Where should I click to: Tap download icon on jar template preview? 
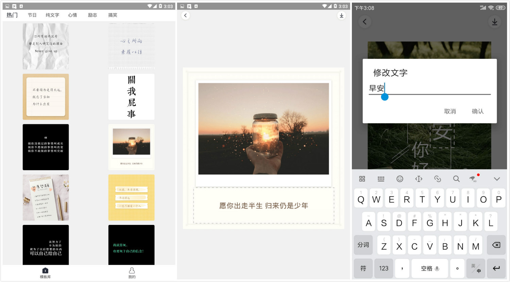(x=341, y=15)
